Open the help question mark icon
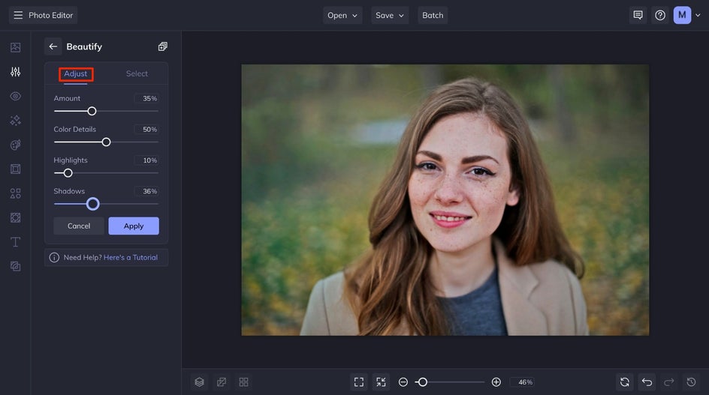 pyautogui.click(x=660, y=15)
